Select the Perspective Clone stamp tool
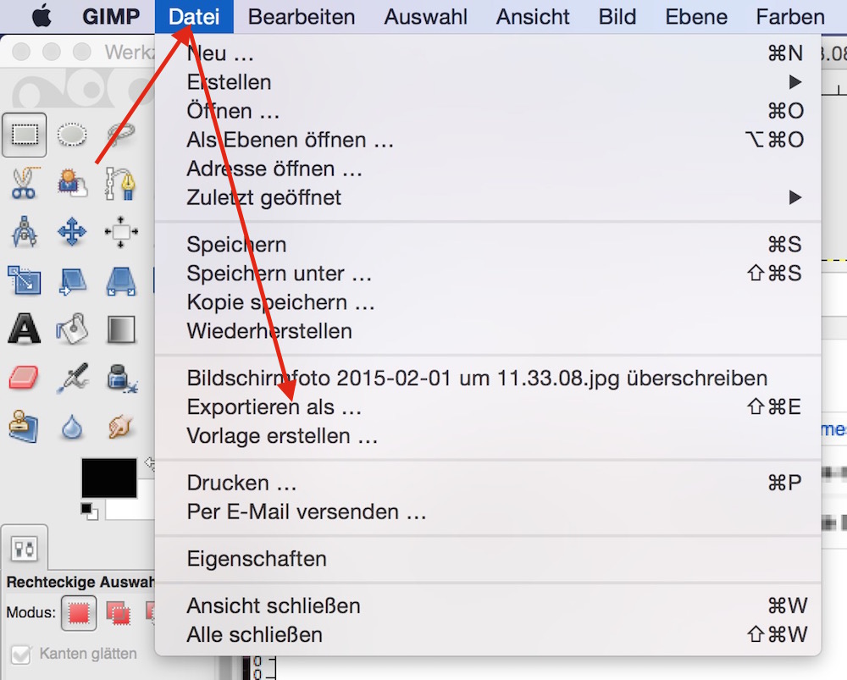This screenshot has width=847, height=680. pos(25,426)
